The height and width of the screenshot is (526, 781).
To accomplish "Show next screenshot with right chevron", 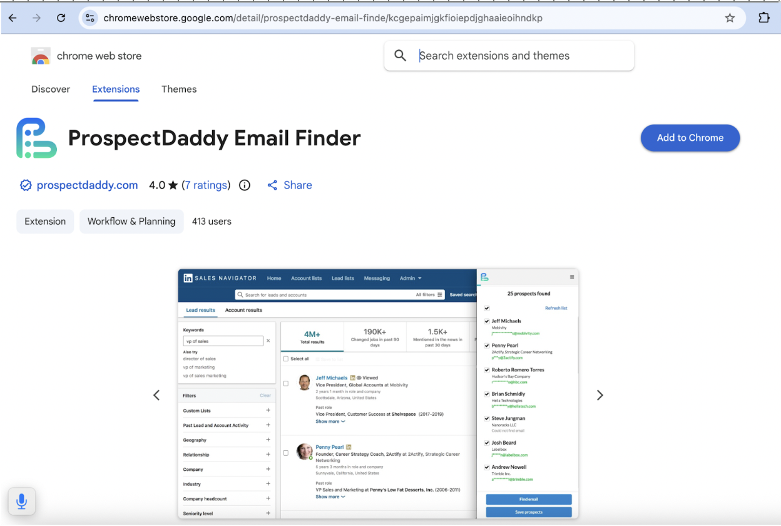I will pyautogui.click(x=600, y=395).
